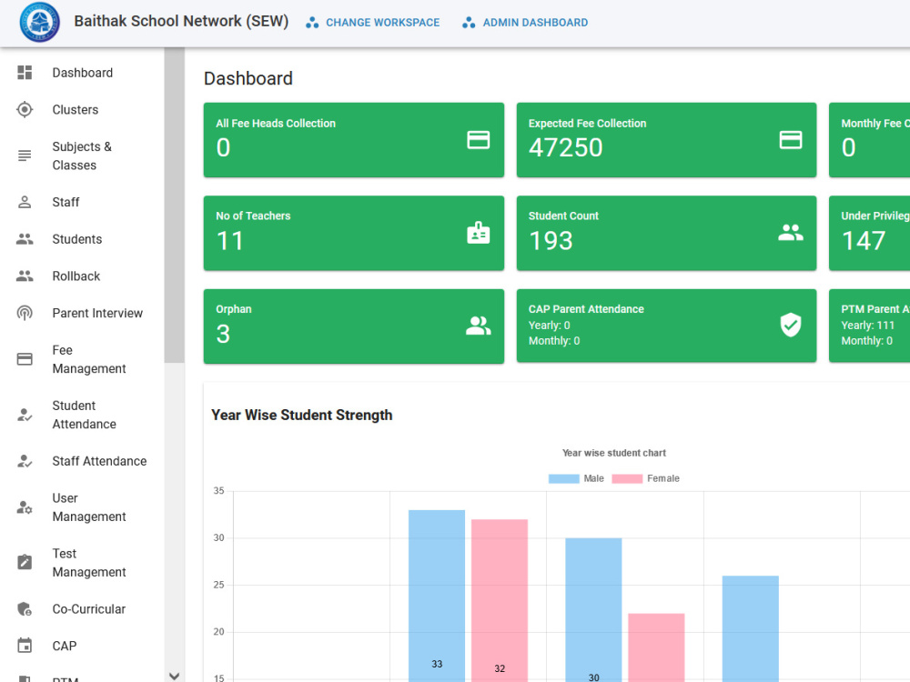Viewport: 910px width, 682px height.
Task: Click the badge icon on No of Teachers
Action: (x=479, y=233)
